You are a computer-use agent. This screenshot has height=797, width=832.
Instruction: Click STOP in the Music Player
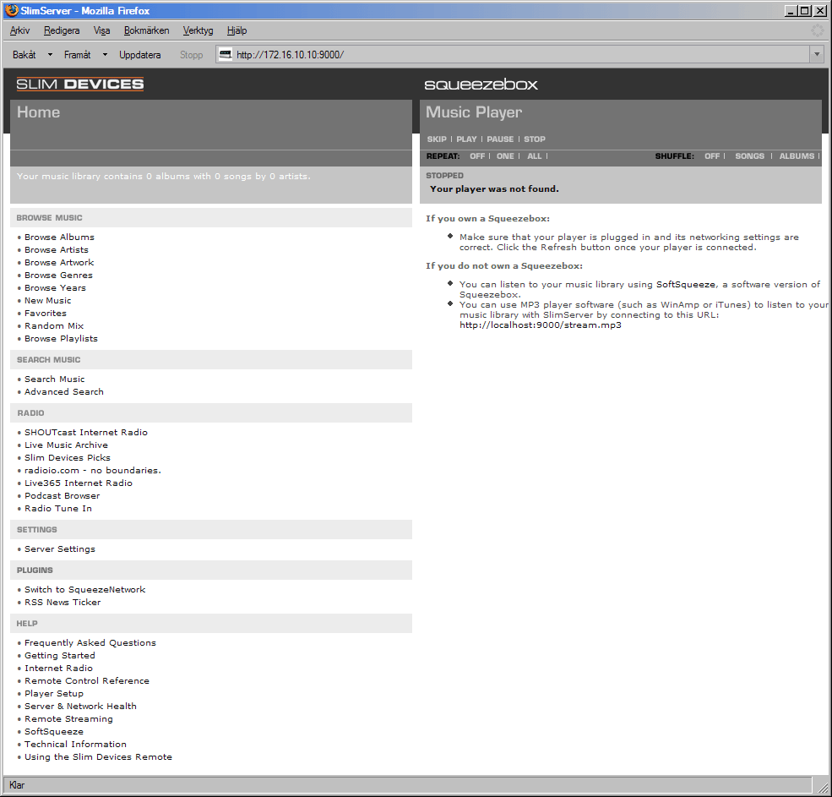[535, 139]
